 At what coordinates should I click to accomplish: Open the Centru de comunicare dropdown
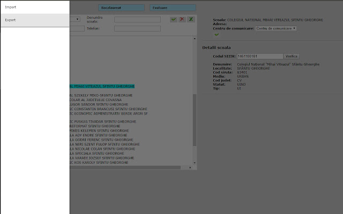tap(276, 28)
